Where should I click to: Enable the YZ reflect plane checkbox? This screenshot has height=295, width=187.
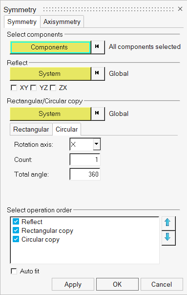pos(33,88)
